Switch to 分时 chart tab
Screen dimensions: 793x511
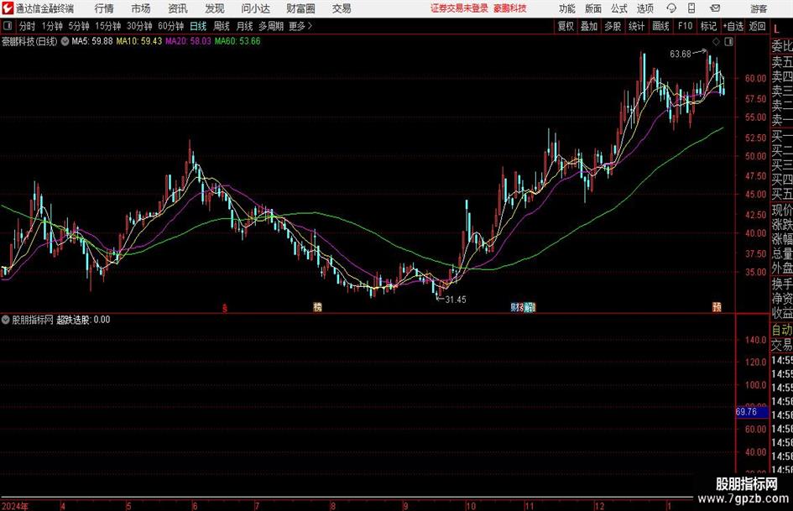pos(27,26)
